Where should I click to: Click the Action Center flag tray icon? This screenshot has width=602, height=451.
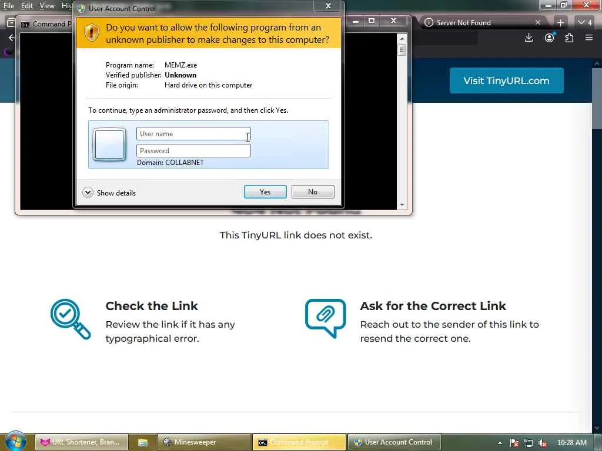coord(514,443)
